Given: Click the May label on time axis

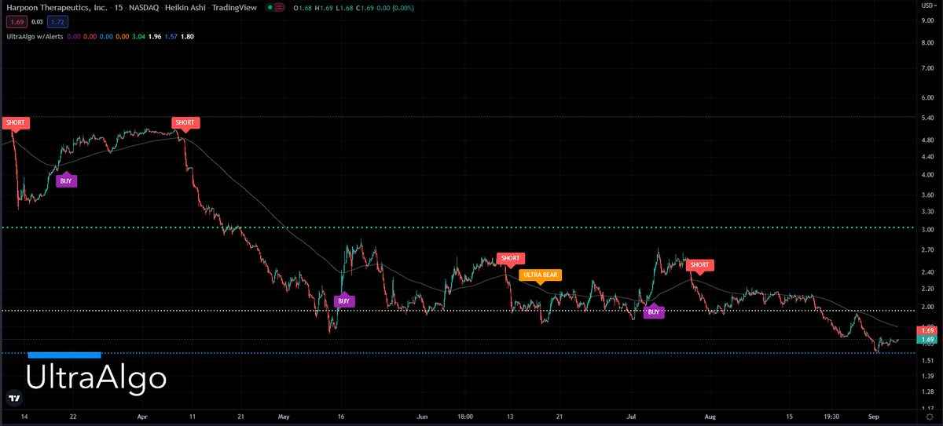Looking at the screenshot, I should click(285, 417).
